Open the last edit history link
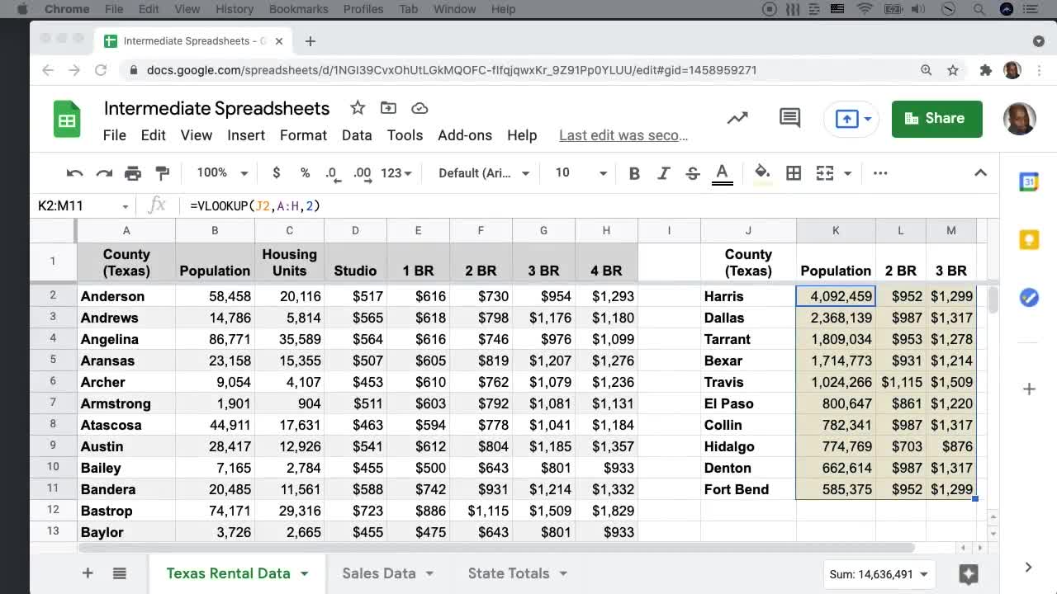This screenshot has width=1057, height=594. (623, 134)
